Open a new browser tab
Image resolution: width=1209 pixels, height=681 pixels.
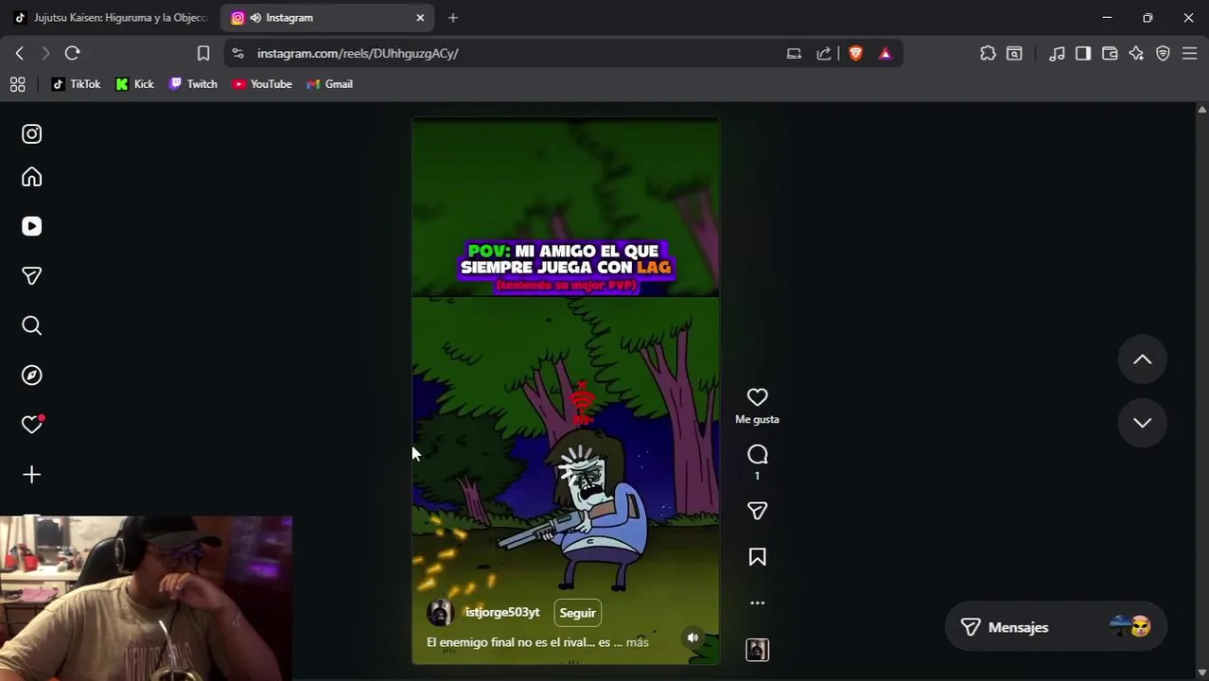tap(453, 17)
